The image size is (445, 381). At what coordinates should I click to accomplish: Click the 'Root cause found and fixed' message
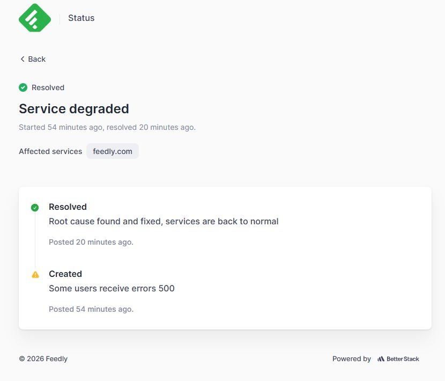click(164, 221)
